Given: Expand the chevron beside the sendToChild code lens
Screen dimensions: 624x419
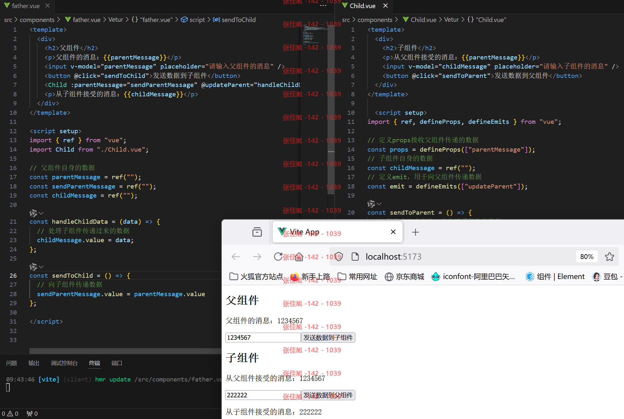Looking at the screenshot, I should click(x=41, y=267).
